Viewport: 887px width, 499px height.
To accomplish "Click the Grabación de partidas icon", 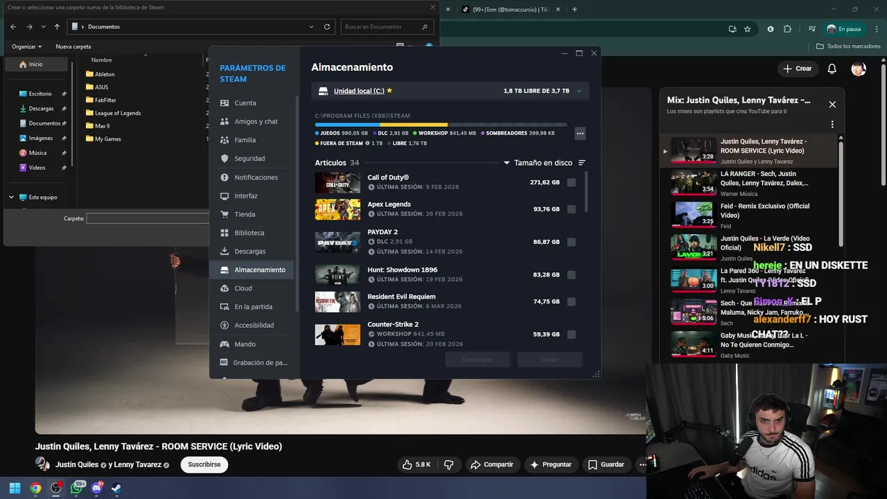I will [224, 362].
